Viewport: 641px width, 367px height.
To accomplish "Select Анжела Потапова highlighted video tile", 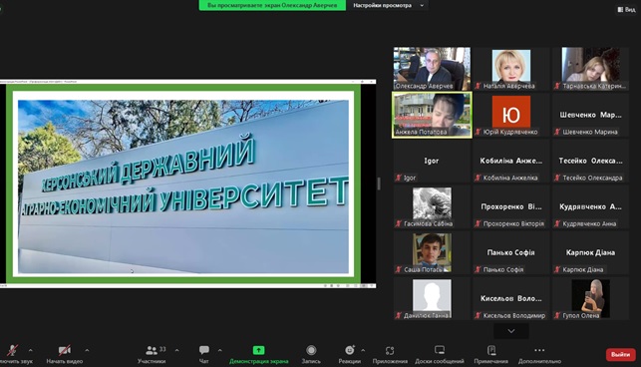I will [432, 115].
